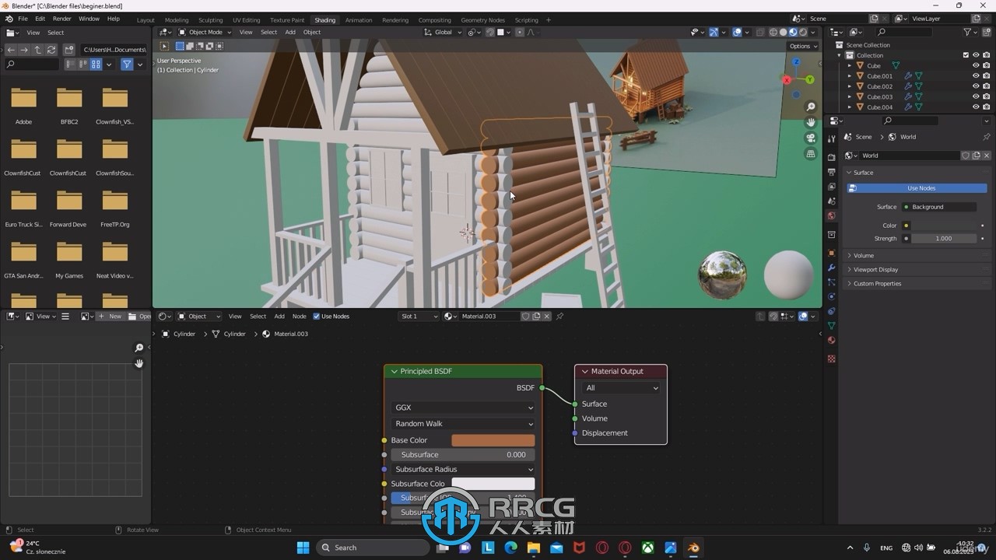Toggle the camera view gizmo
This screenshot has height=560, width=996.
[x=811, y=138]
